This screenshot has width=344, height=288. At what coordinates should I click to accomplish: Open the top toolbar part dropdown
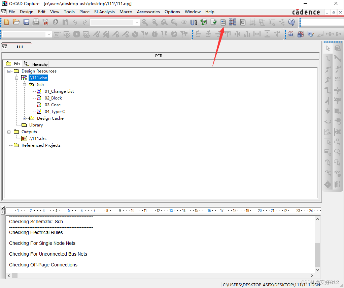[137, 22]
